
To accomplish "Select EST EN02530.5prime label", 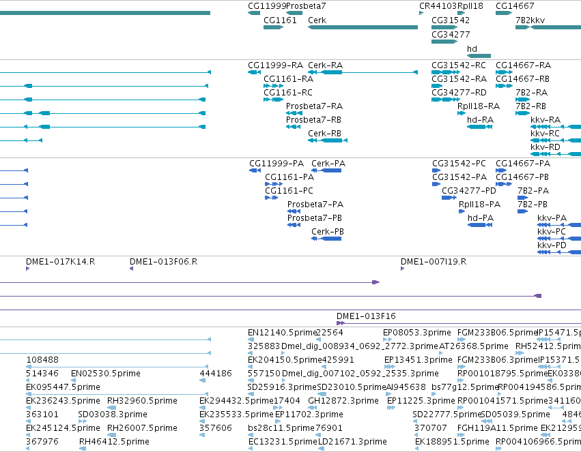I will tap(106, 374).
